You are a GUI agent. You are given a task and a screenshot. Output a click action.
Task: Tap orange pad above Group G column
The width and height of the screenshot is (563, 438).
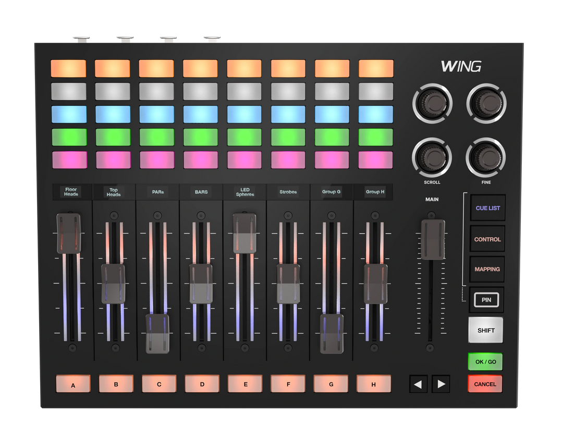[x=332, y=69]
